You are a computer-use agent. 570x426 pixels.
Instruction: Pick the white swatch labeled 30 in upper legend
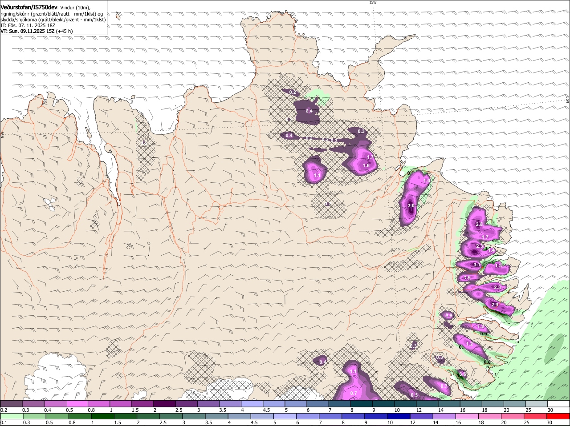click(x=559, y=403)
